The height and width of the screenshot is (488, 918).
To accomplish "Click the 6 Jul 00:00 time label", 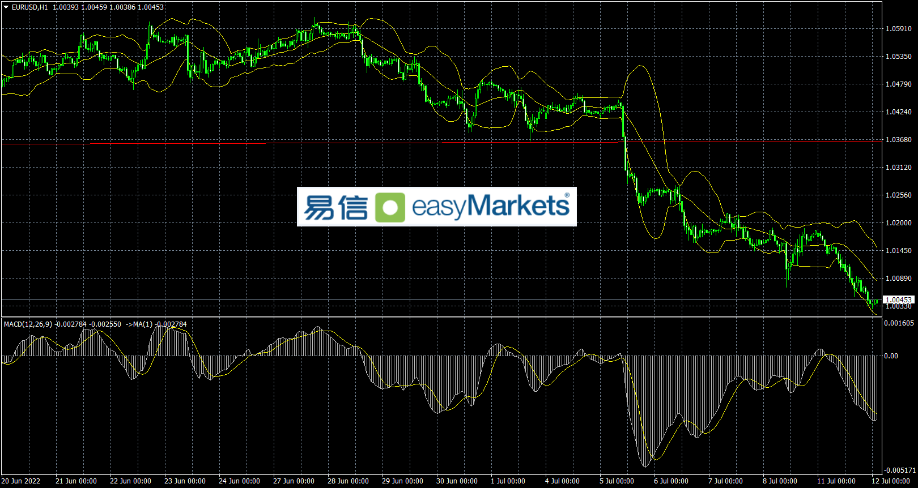I will point(671,481).
